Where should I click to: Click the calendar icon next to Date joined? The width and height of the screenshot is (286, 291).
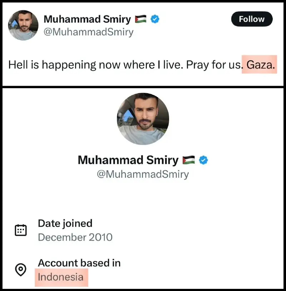point(20,230)
